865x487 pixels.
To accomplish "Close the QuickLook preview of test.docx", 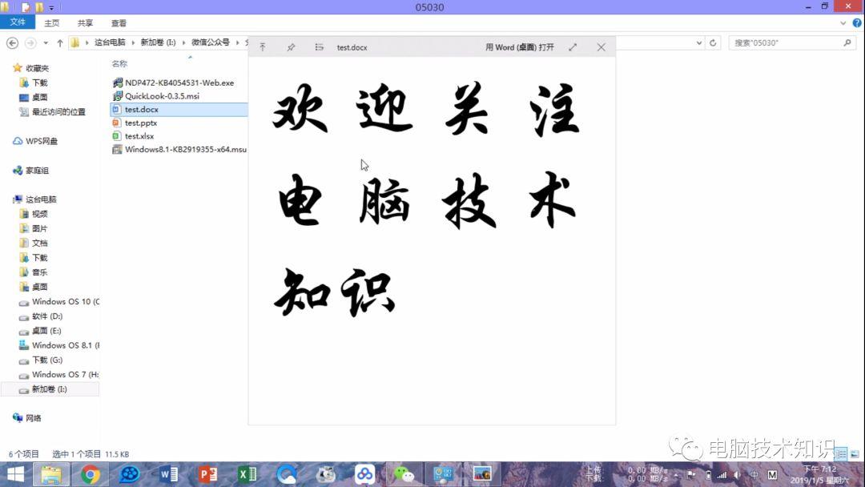I will coord(601,47).
